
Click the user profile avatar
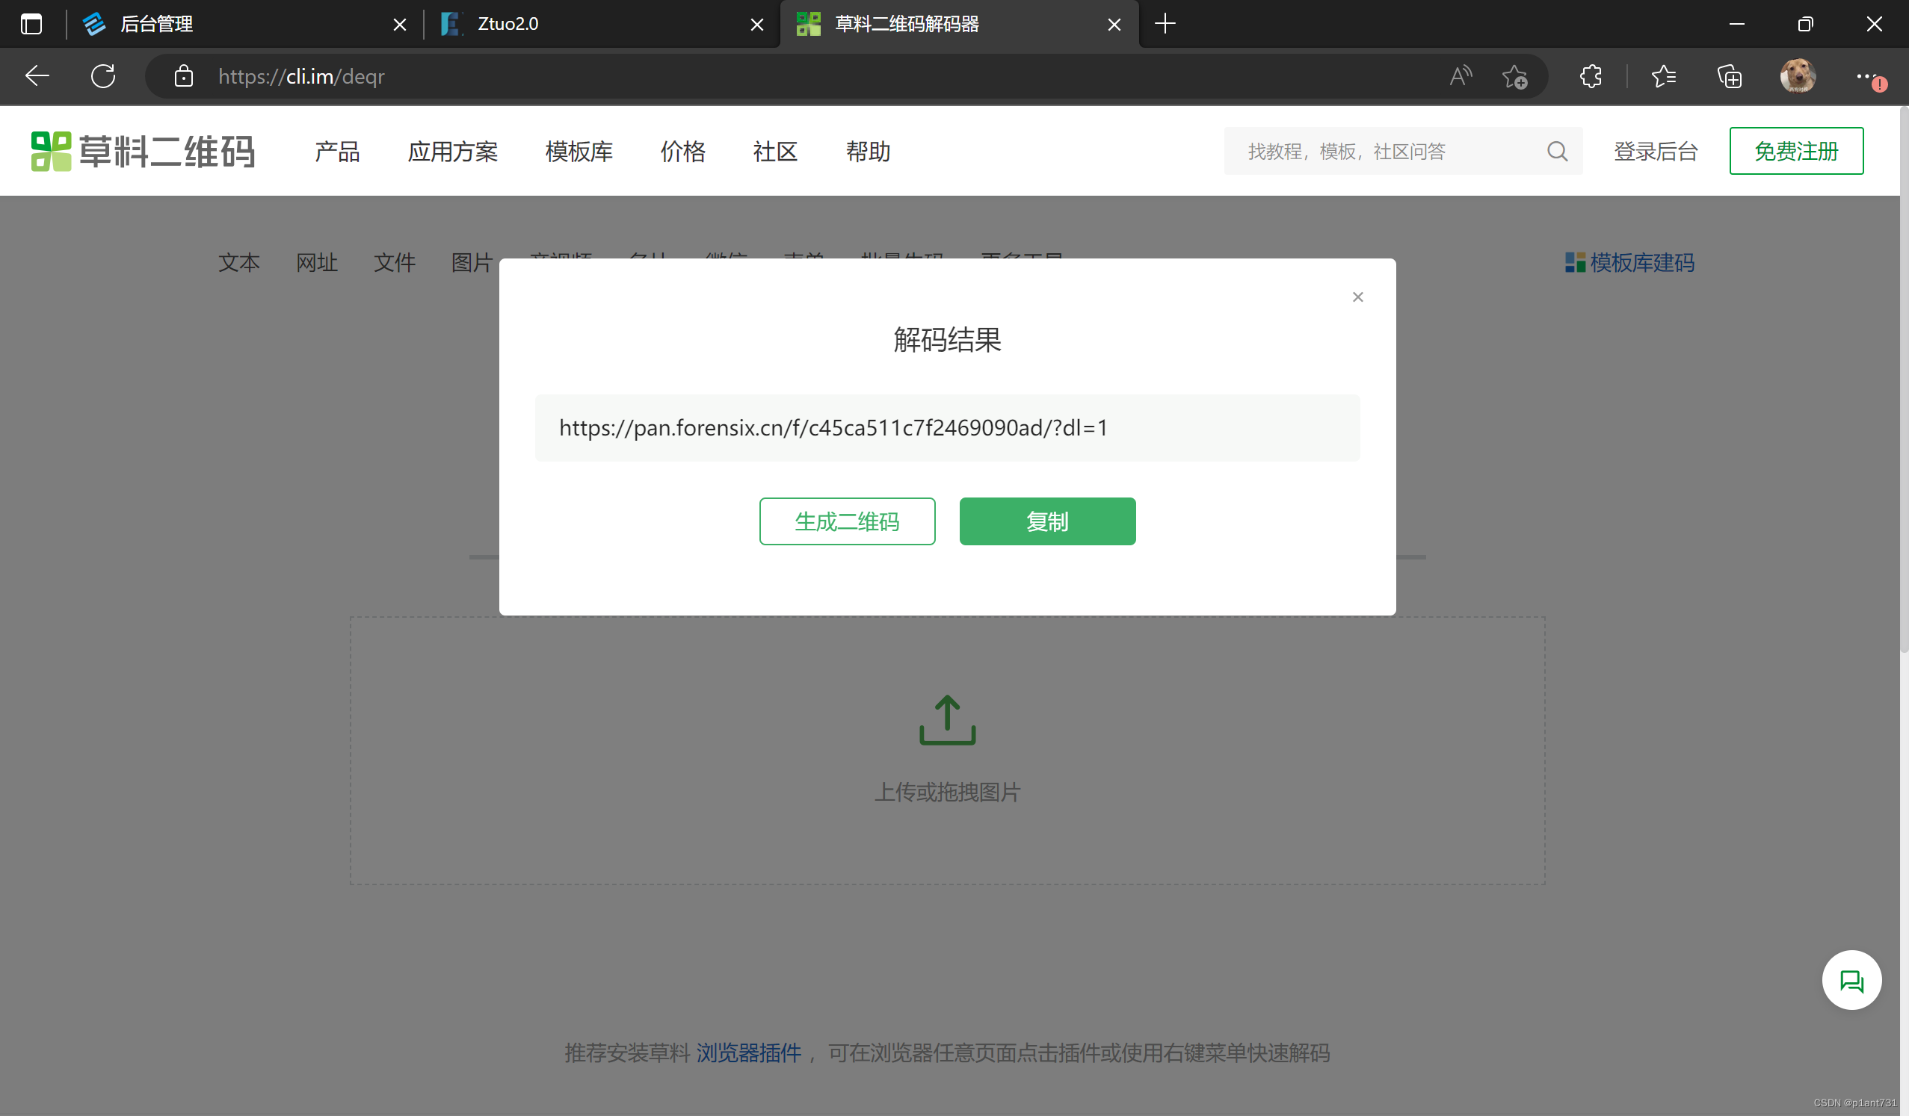point(1797,76)
